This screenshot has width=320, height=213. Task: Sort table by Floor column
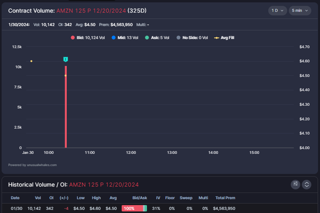pyautogui.click(x=170, y=198)
